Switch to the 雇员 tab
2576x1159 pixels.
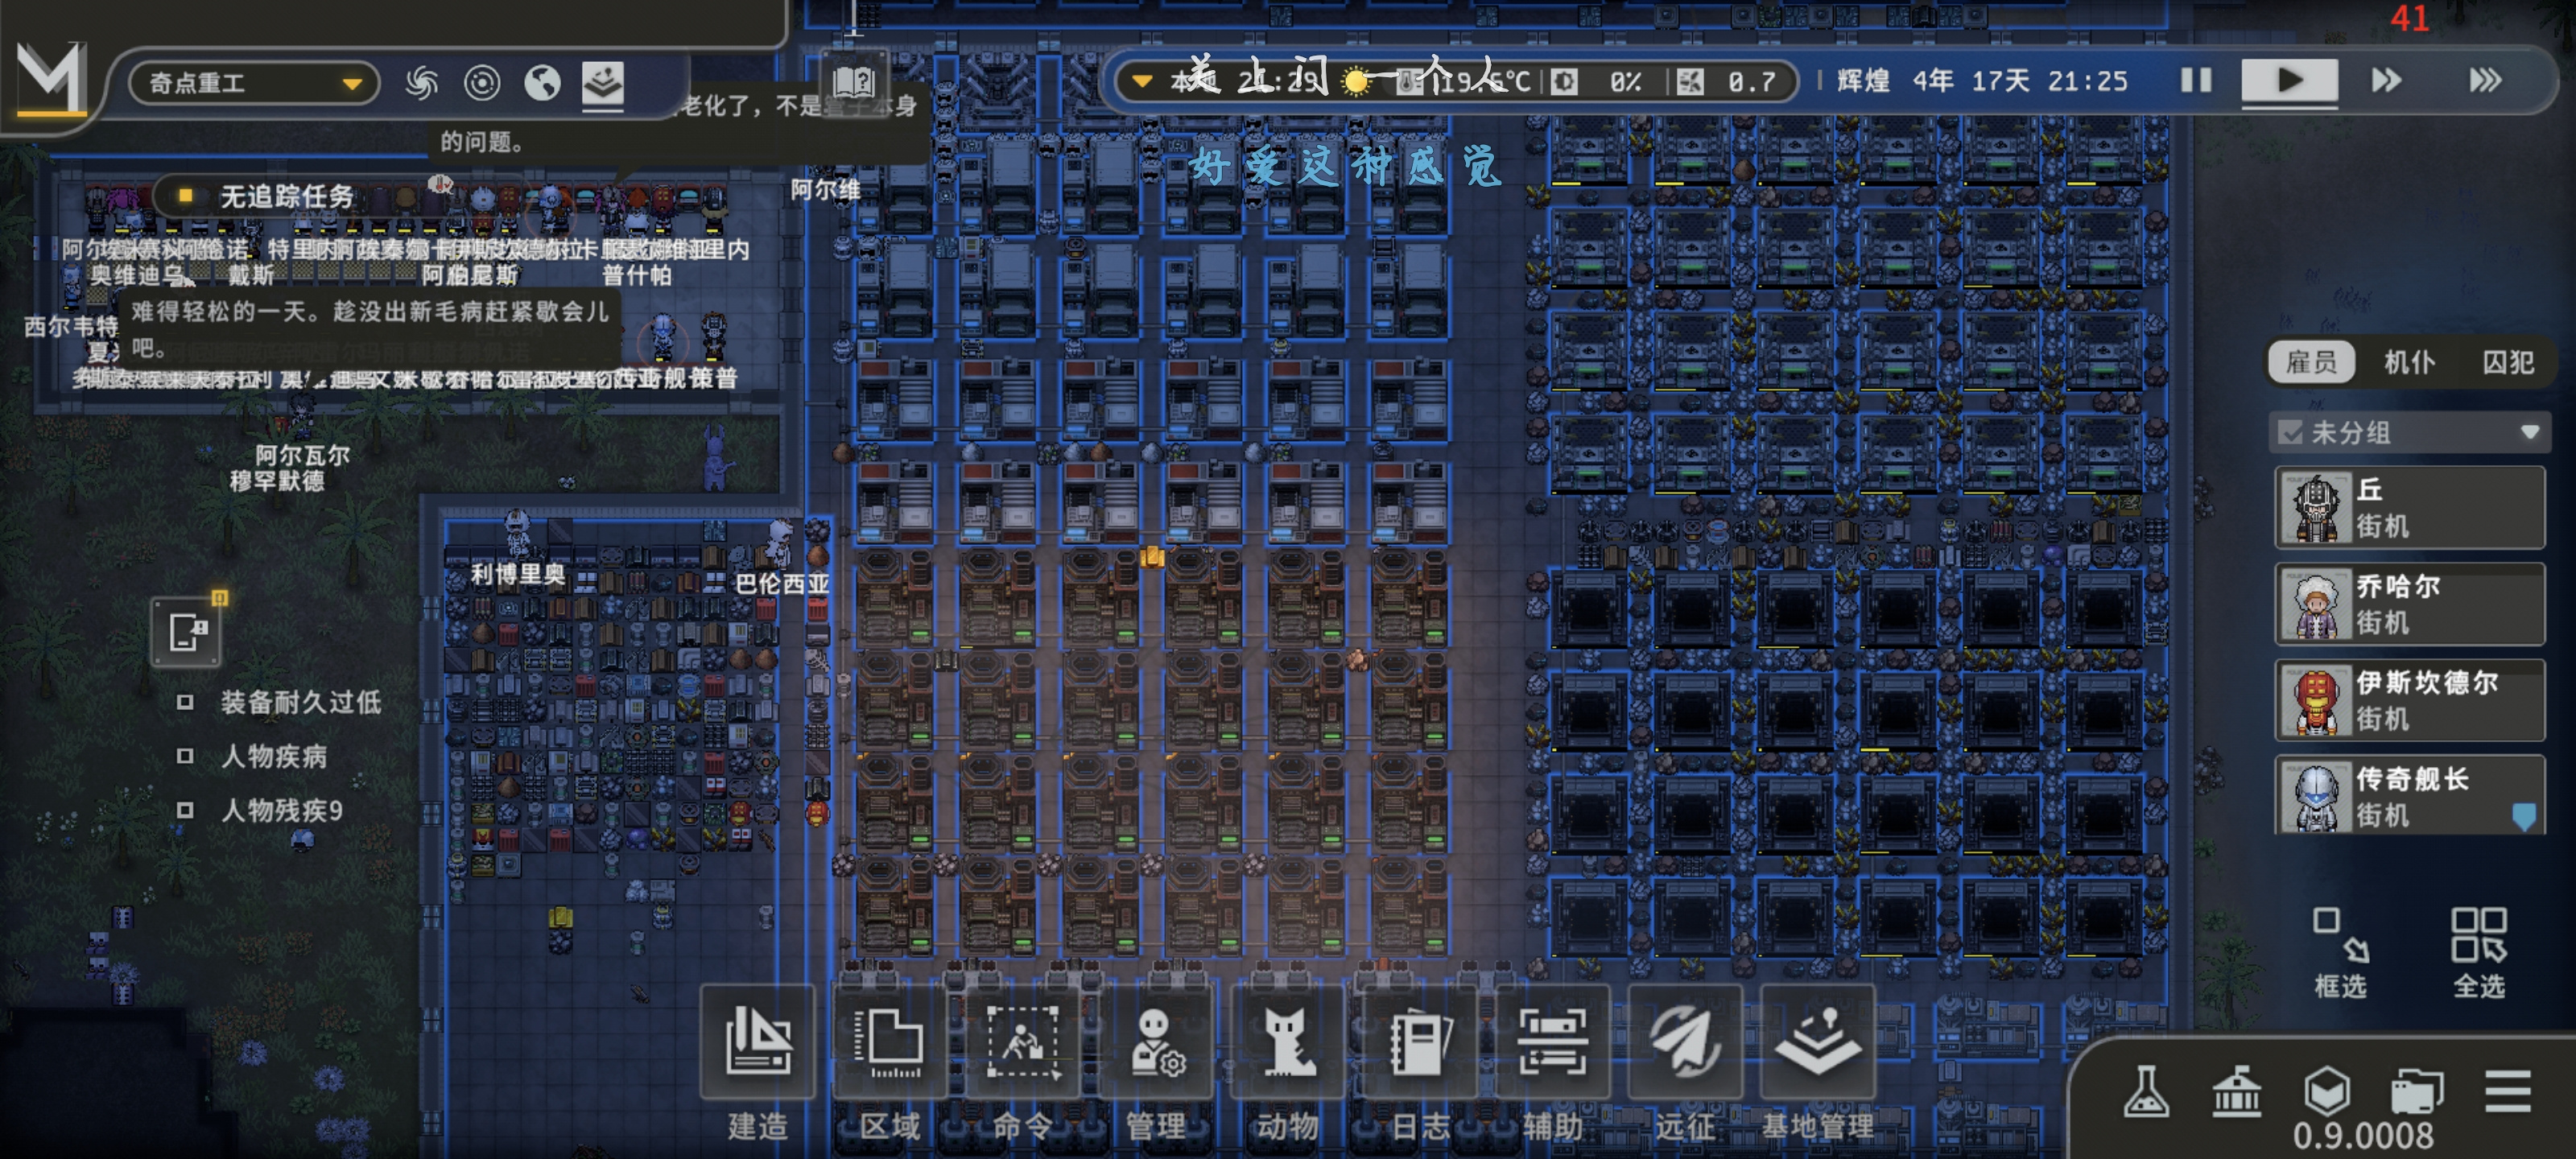point(2311,362)
